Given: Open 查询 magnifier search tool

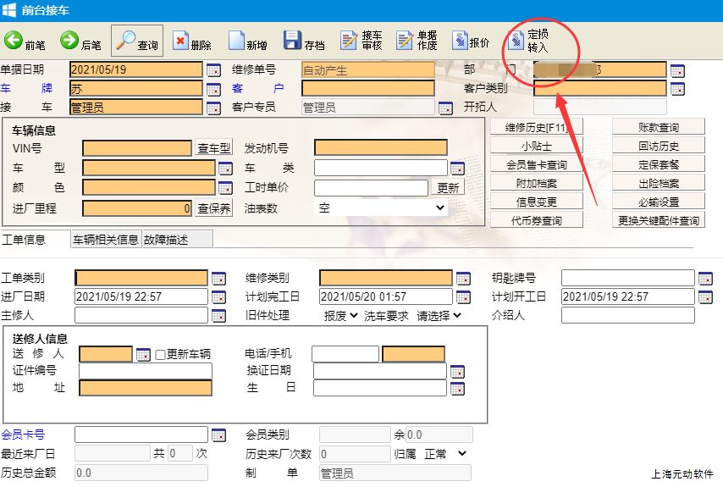Looking at the screenshot, I should pyautogui.click(x=126, y=41).
